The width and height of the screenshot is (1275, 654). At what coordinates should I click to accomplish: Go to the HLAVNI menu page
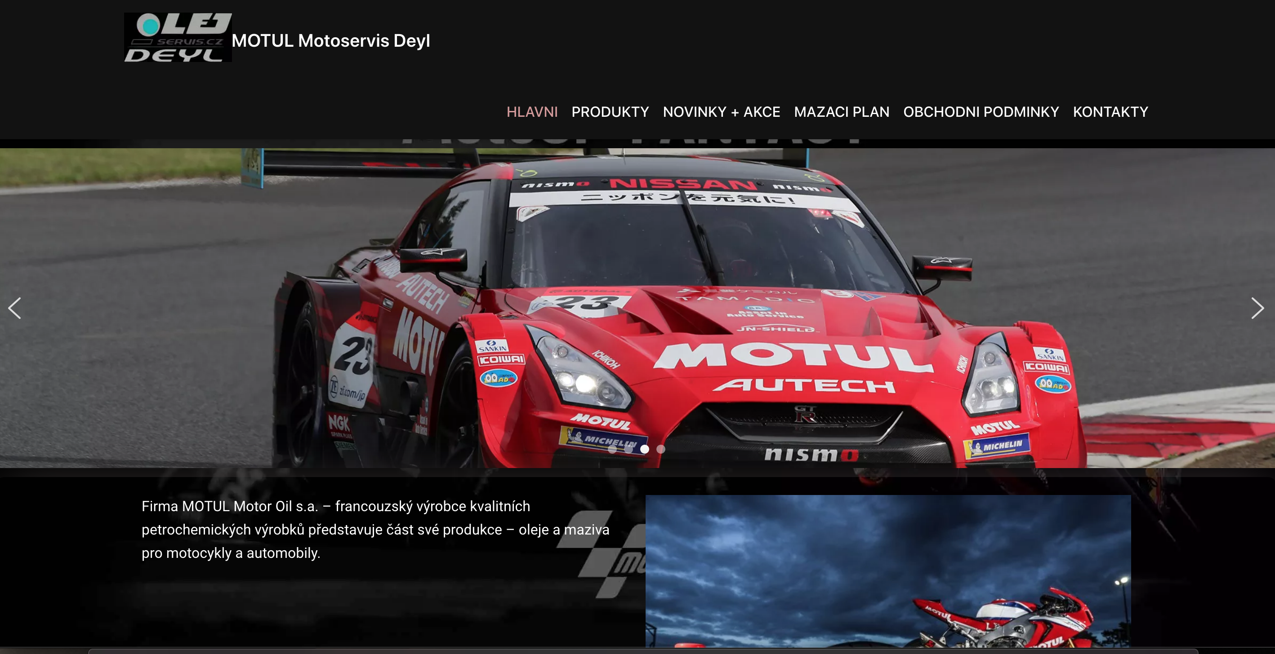[x=532, y=112]
